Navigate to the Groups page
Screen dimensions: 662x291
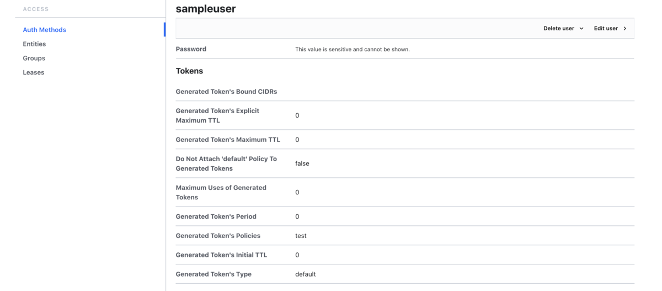(x=34, y=58)
